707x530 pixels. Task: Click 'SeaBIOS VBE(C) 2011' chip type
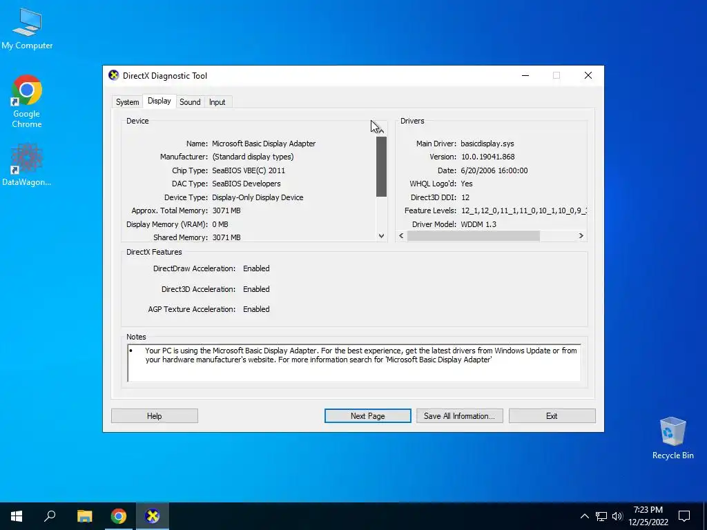point(249,170)
